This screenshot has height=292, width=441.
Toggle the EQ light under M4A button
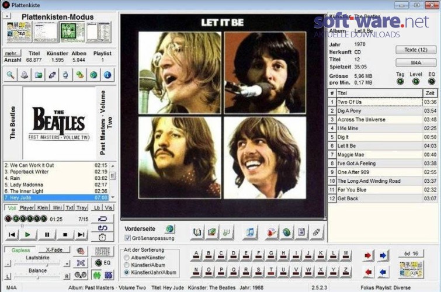[432, 82]
